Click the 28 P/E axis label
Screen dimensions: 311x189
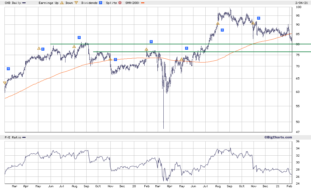click(x=298, y=170)
